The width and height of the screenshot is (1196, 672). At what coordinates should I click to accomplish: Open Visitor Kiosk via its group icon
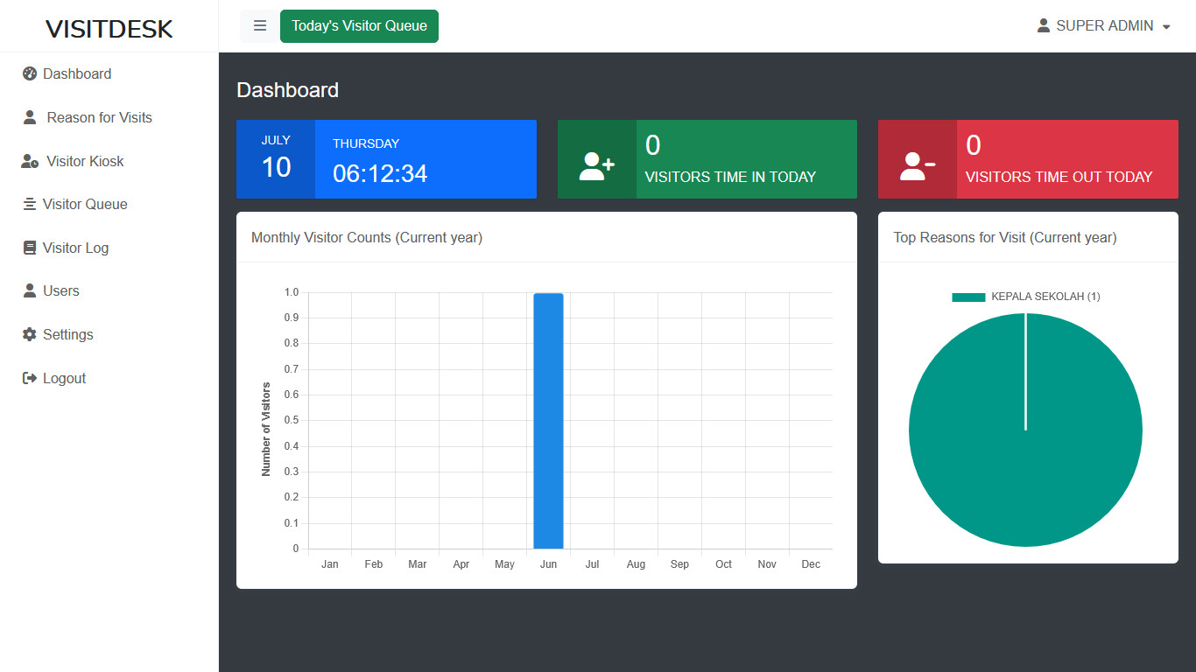tap(28, 161)
